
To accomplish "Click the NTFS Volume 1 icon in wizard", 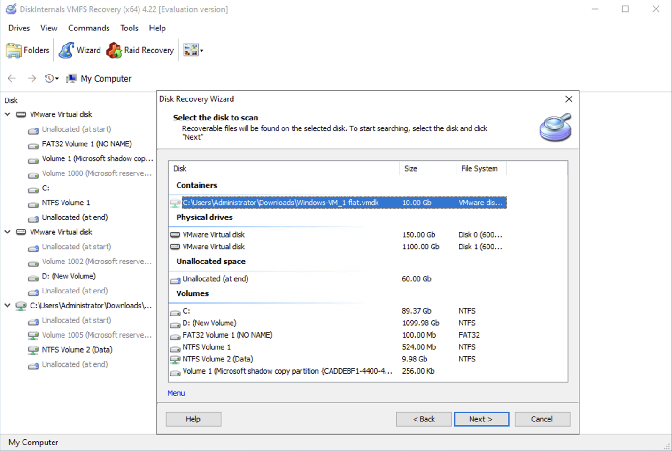I will [175, 348].
